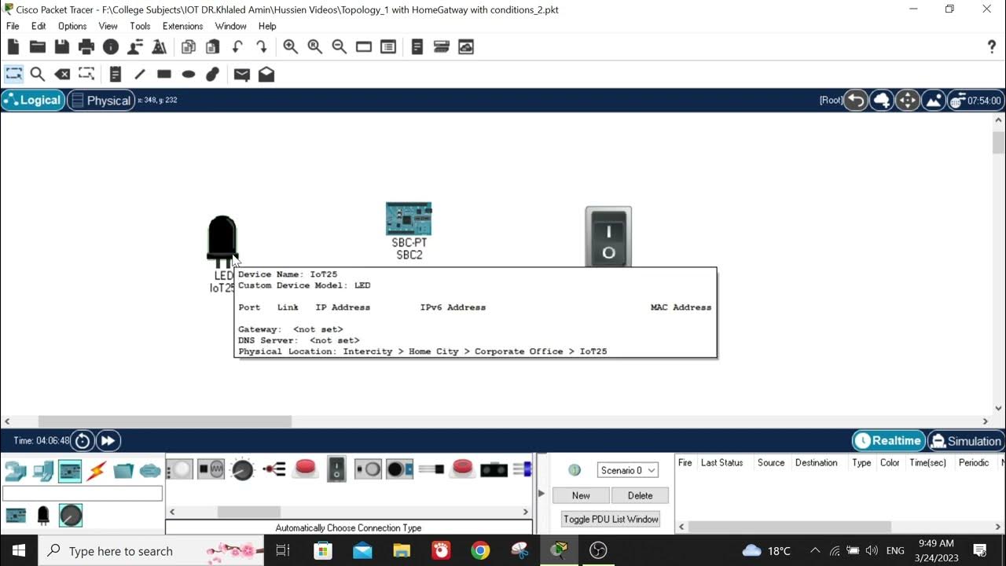Open the File menu
1006x566 pixels.
click(13, 26)
